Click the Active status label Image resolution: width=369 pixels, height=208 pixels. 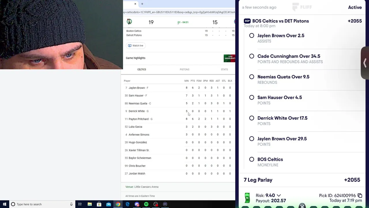355,7
